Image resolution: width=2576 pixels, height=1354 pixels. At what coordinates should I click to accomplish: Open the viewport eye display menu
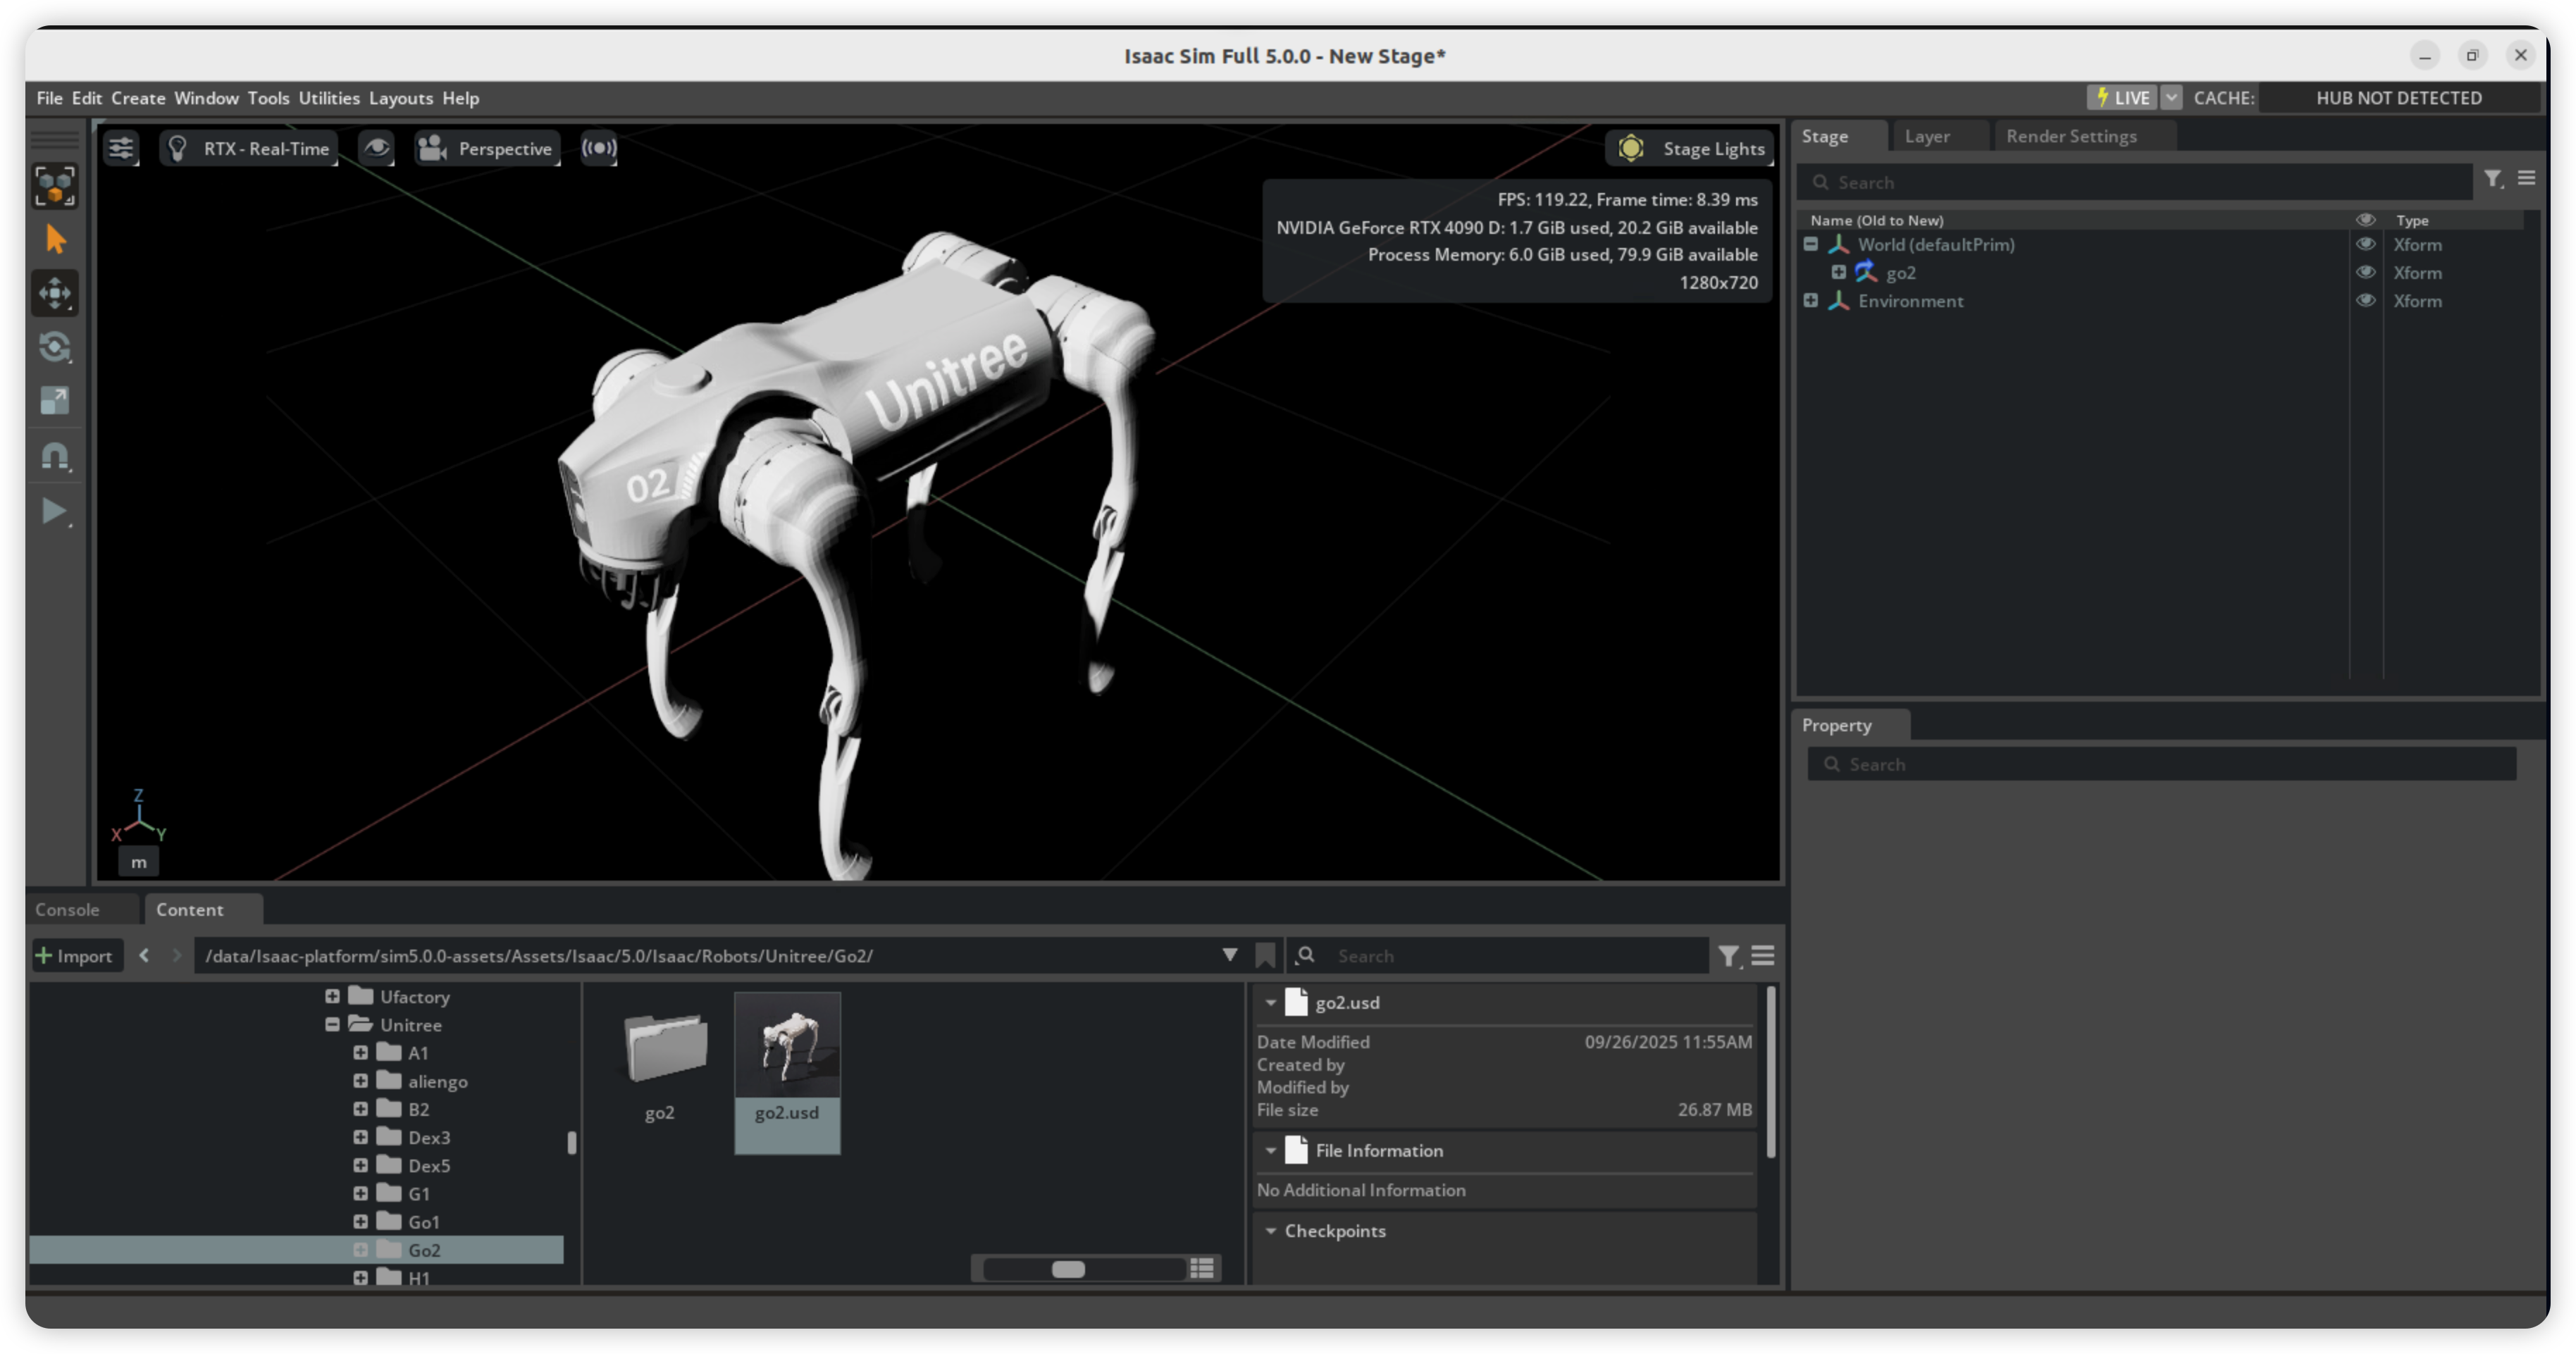376,149
